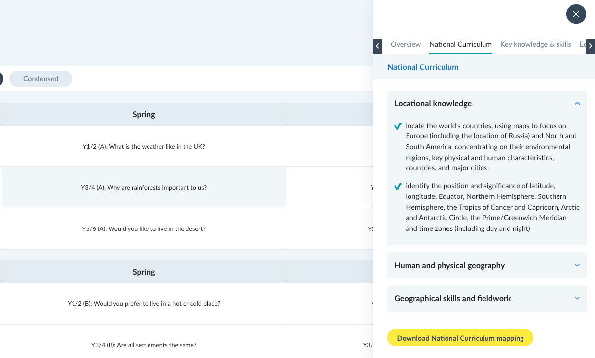Open unit 'Why are rainforests important to us?'
The image size is (595, 358).
pyautogui.click(x=144, y=188)
